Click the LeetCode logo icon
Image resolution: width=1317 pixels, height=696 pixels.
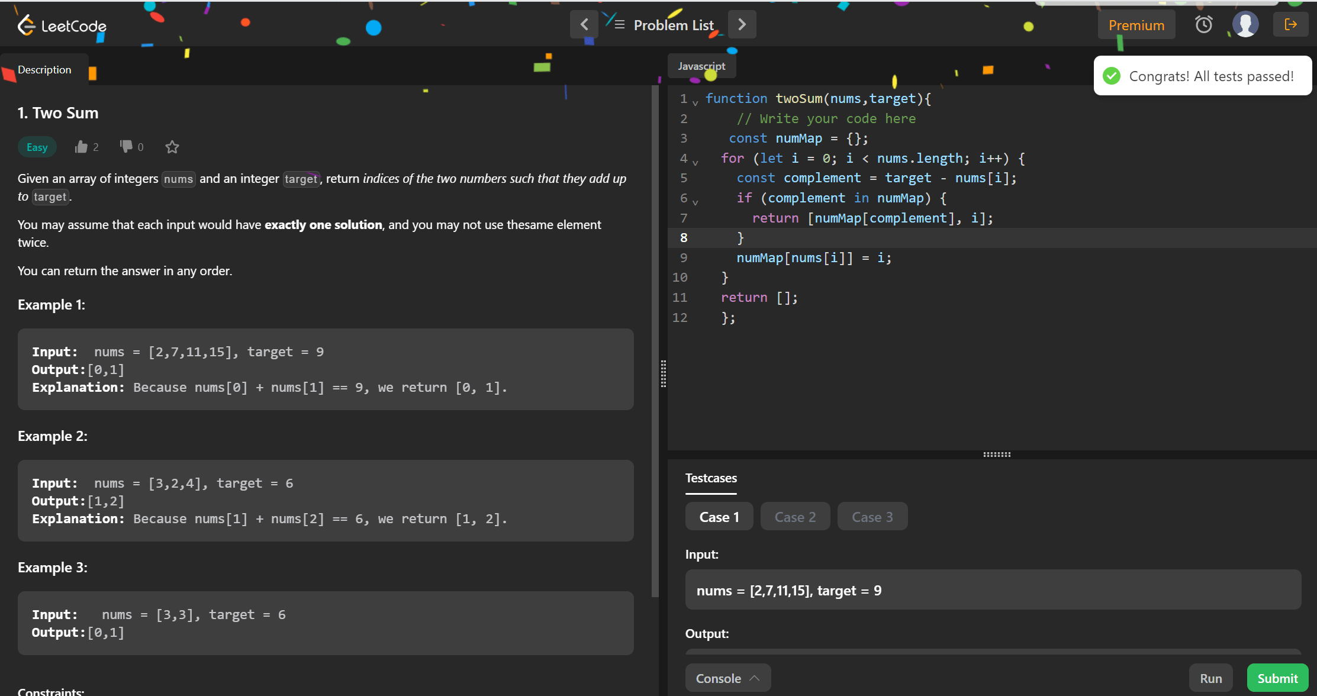[26, 25]
